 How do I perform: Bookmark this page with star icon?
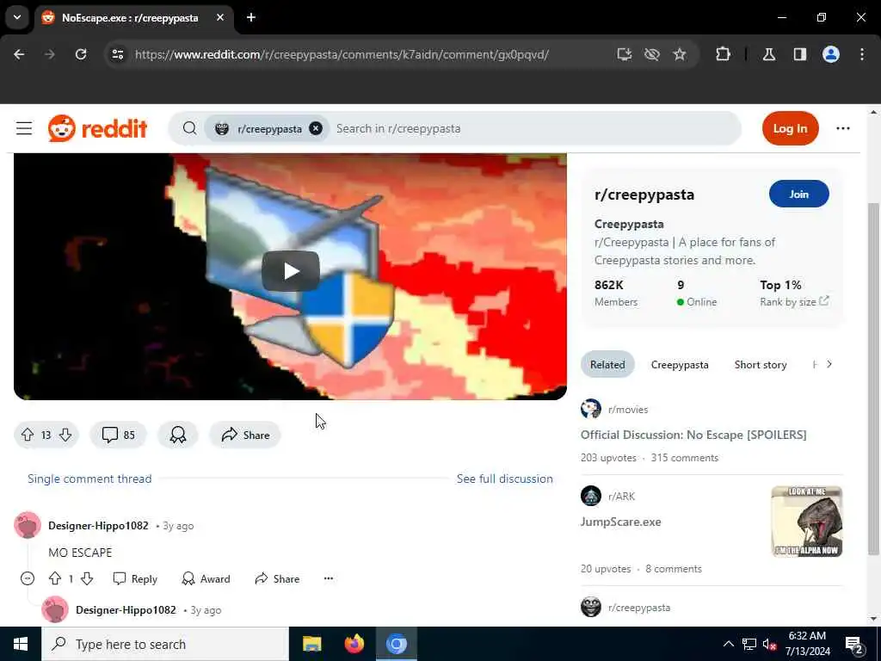(x=680, y=54)
